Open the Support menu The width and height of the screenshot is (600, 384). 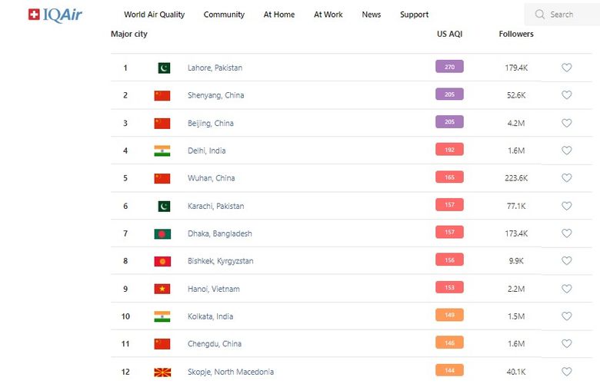414,15
